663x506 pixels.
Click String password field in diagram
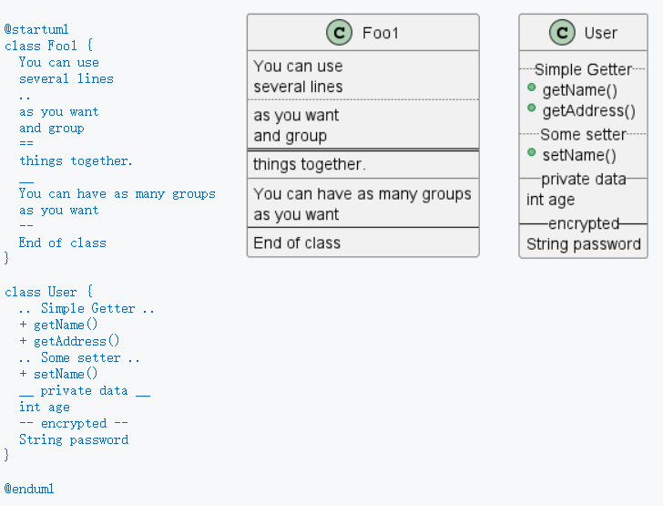tap(583, 244)
